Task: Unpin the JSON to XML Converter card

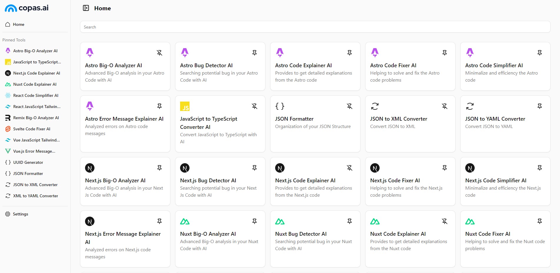Action: coord(445,106)
